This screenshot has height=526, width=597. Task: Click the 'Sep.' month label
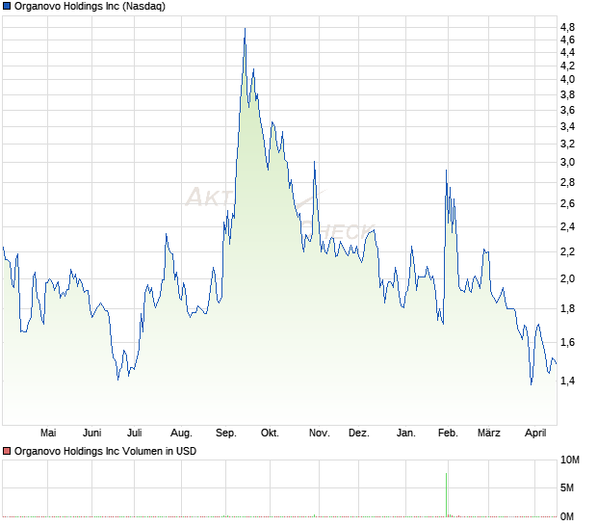[x=225, y=433]
